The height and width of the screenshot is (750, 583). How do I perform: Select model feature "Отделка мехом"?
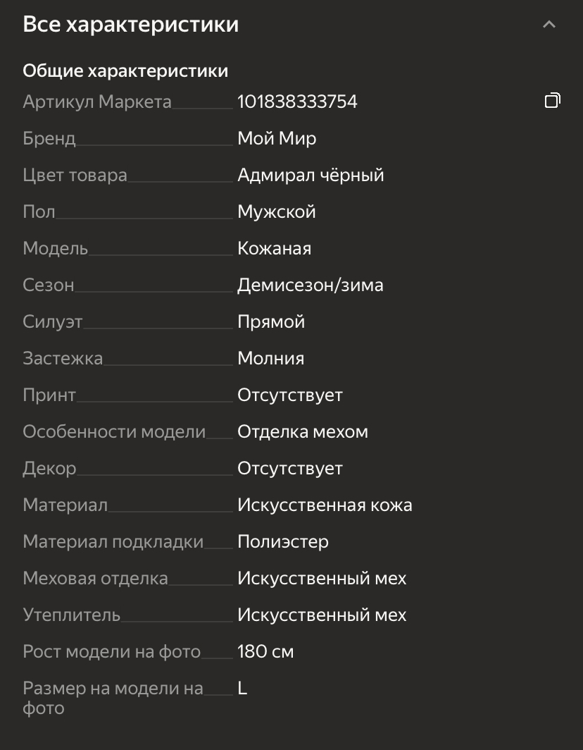tap(303, 432)
